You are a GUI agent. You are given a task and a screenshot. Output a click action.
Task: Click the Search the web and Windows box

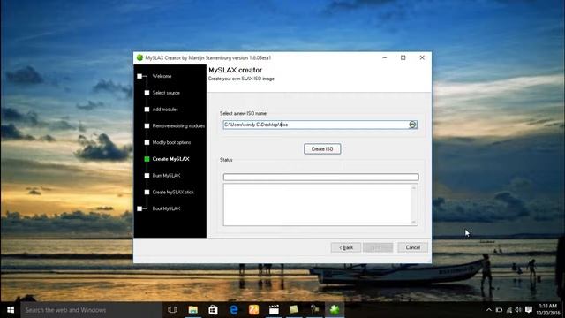[x=91, y=310]
